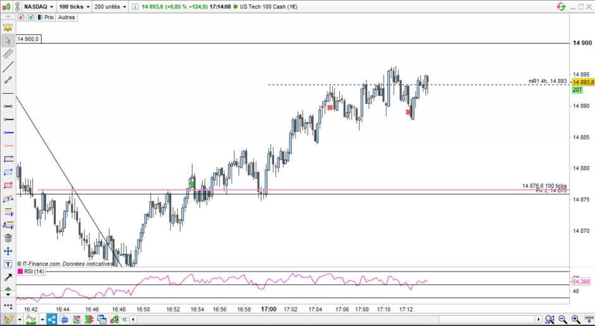The height and width of the screenshot is (326, 595).
Task: Select the blue horizontal ray tool
Action: pyautogui.click(x=8, y=132)
